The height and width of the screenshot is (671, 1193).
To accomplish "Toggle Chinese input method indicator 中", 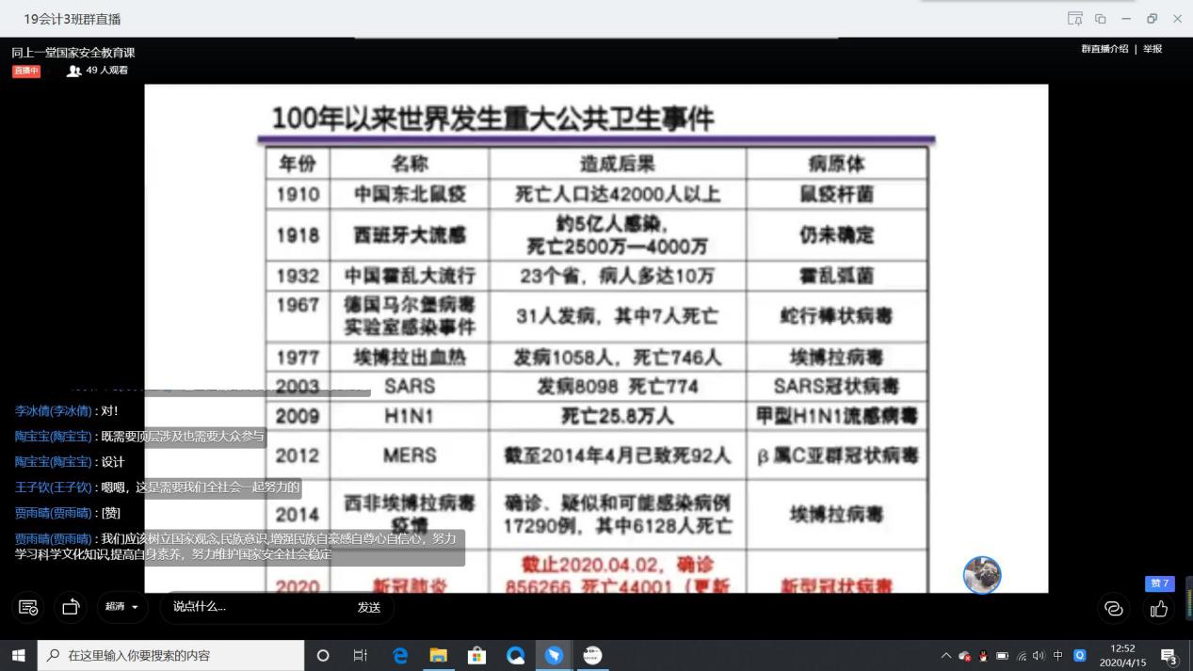I will click(x=1058, y=656).
